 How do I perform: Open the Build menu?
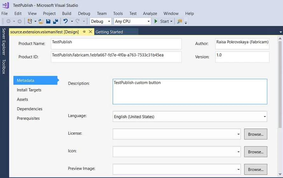click(x=67, y=13)
